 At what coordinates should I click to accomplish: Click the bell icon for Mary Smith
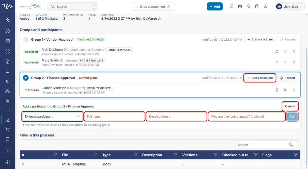coord(277,62)
